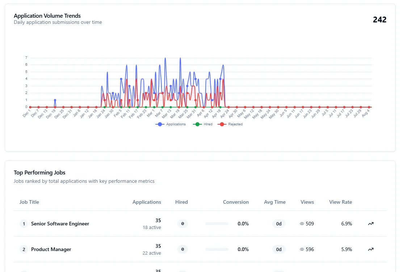403x272 pixels.
Task: Click the Avg Time column header
Action: [x=275, y=202]
